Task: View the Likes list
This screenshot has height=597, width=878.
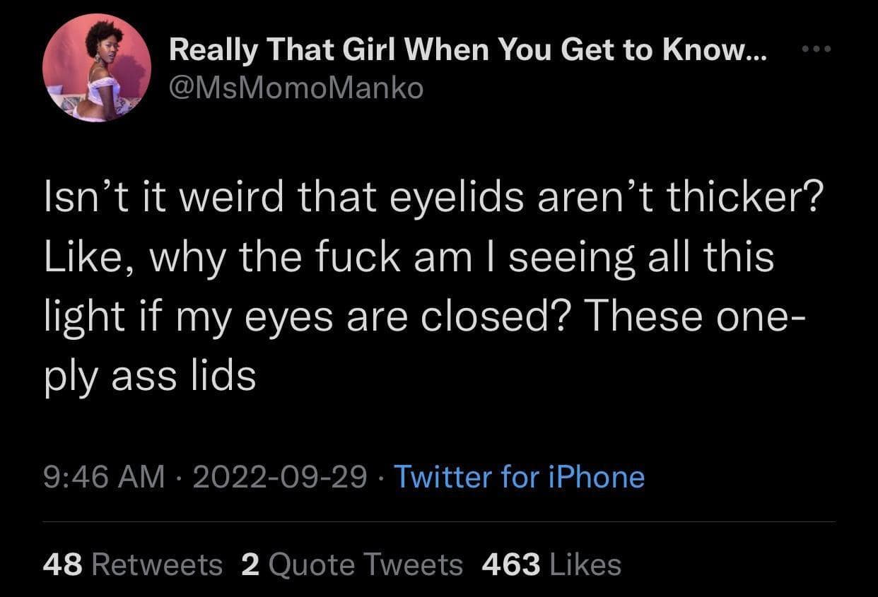Action: click(585, 565)
